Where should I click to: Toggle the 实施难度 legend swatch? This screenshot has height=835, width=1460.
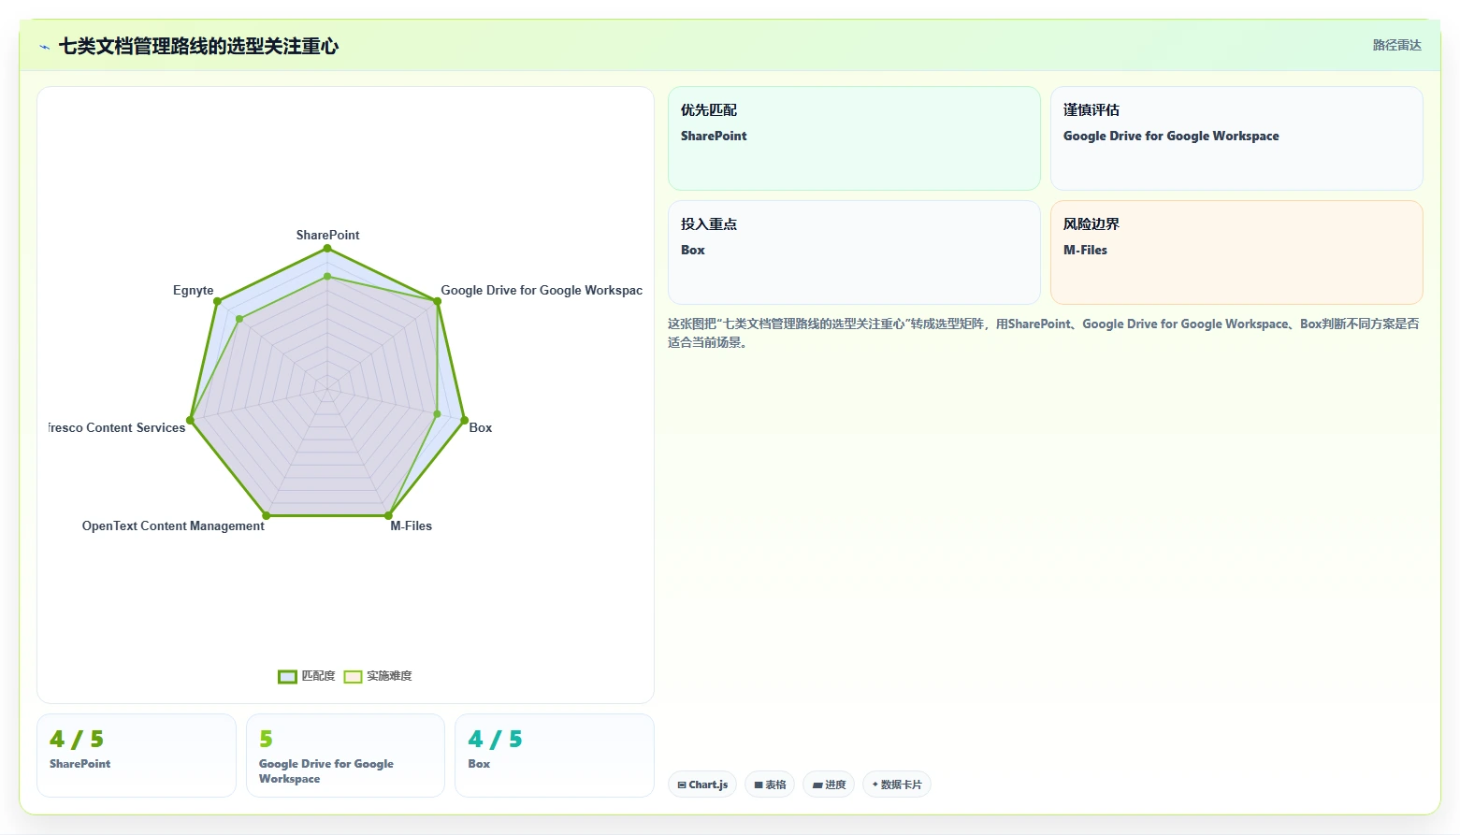click(x=353, y=677)
